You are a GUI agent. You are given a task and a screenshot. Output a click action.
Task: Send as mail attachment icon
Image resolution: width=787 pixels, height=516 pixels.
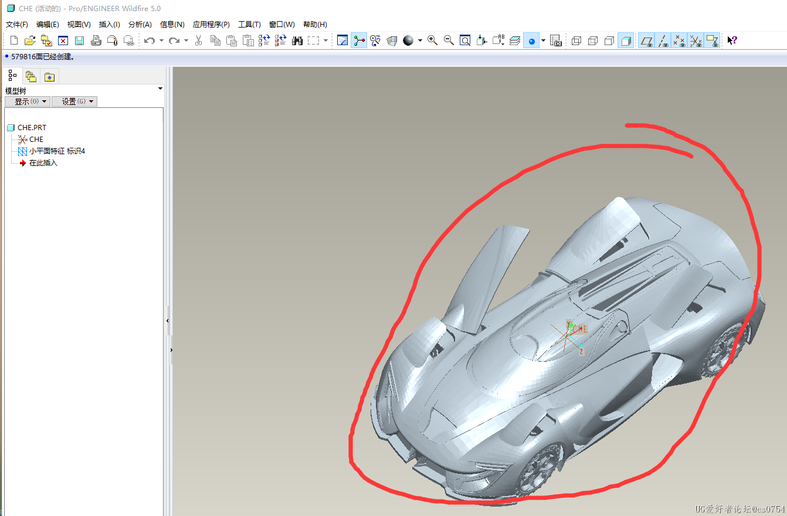(112, 40)
